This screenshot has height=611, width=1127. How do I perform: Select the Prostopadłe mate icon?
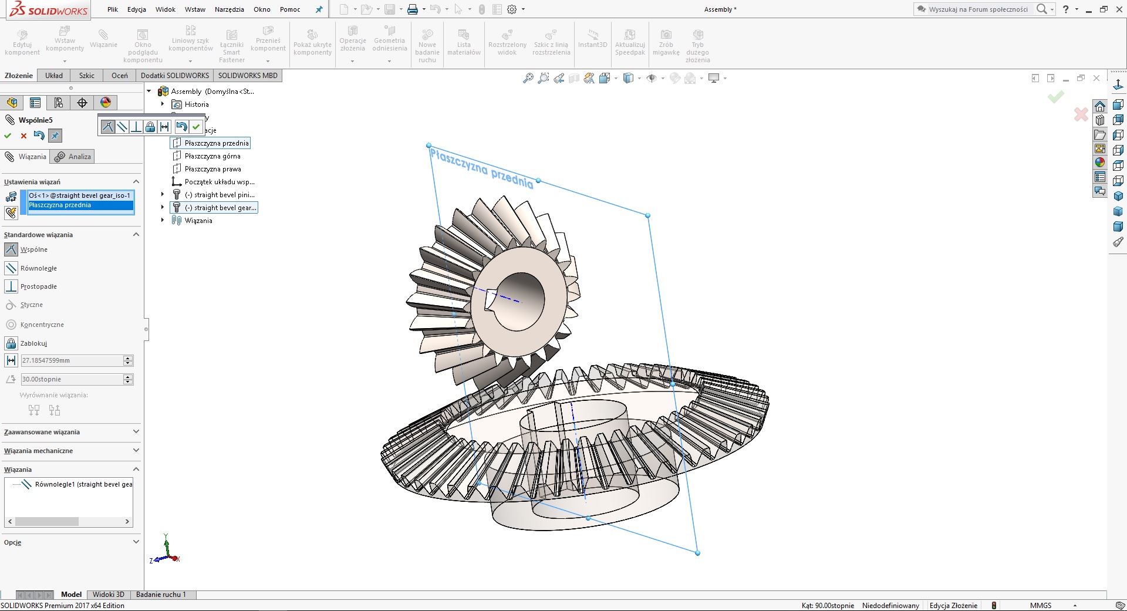11,286
